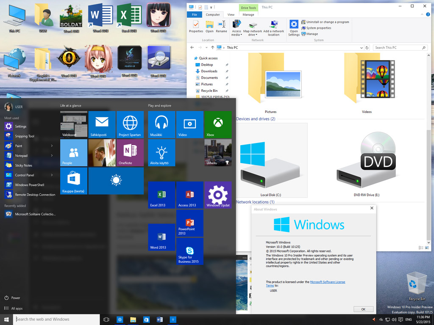Screen dimensions: 434x325
Task: Select the Network desktop icon
Action: (x=14, y=63)
